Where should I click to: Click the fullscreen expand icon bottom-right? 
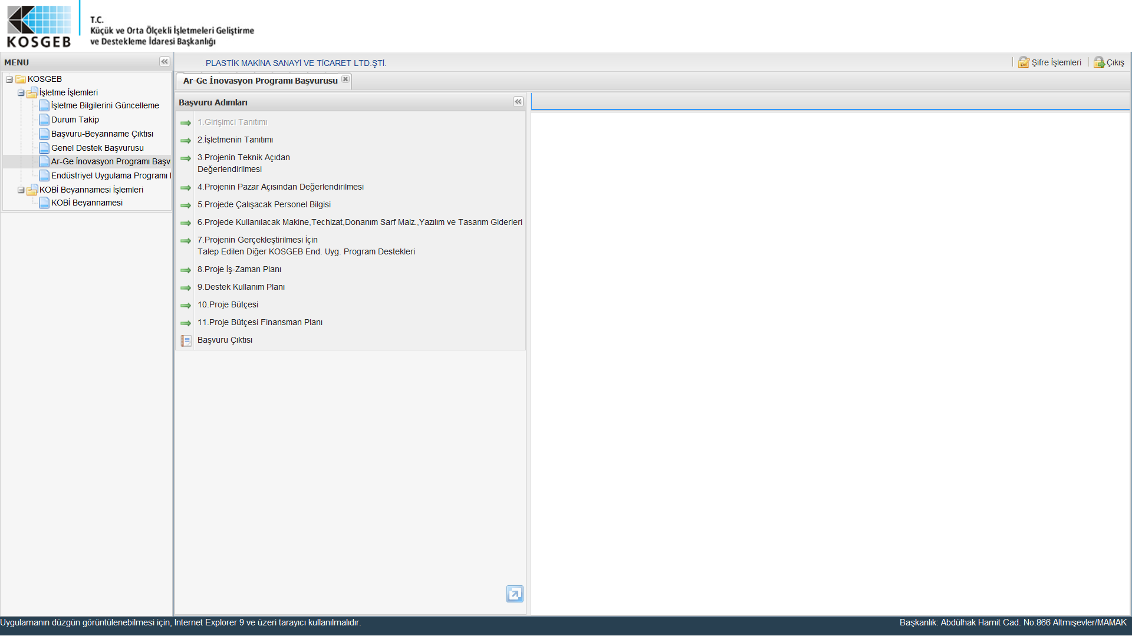[x=514, y=594]
